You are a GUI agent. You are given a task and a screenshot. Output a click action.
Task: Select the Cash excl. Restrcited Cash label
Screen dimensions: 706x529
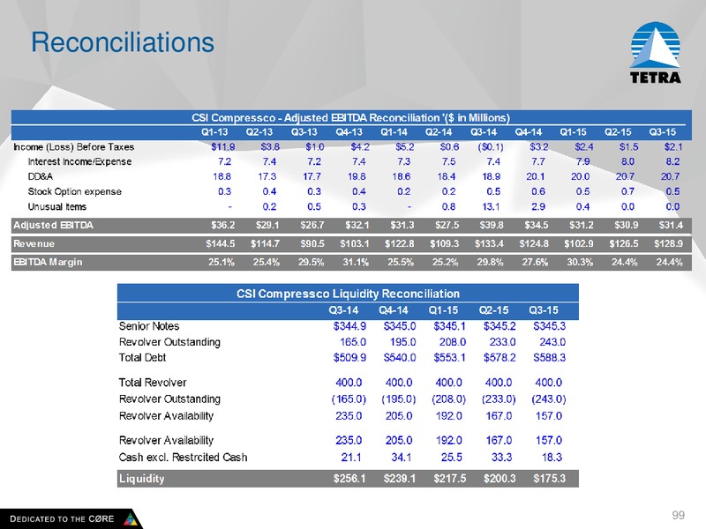click(x=184, y=458)
